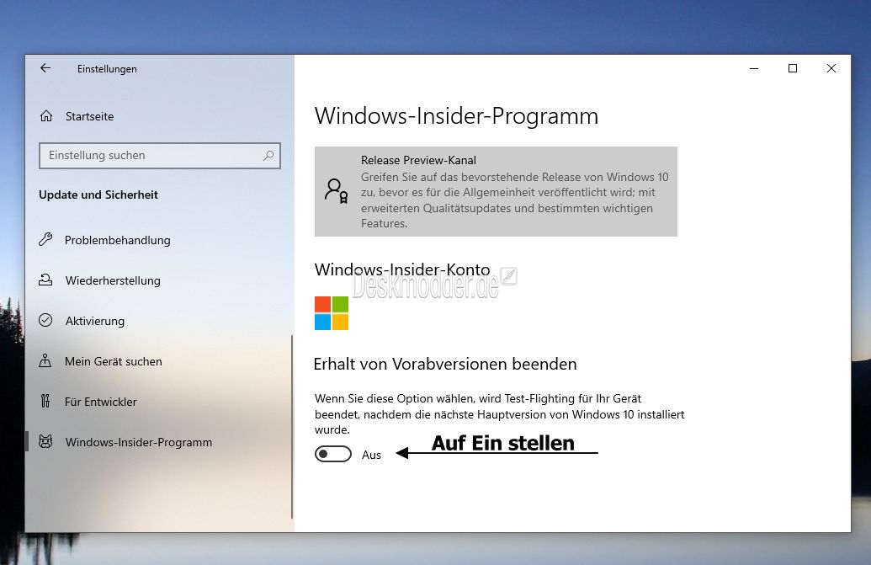871x565 pixels.
Task: Focus the Einstellung suchen search field
Action: (x=159, y=156)
